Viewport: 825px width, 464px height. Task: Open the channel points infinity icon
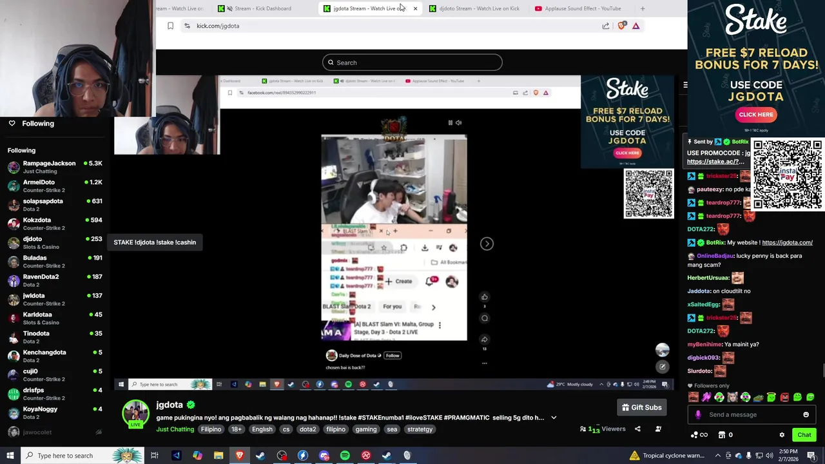click(699, 435)
